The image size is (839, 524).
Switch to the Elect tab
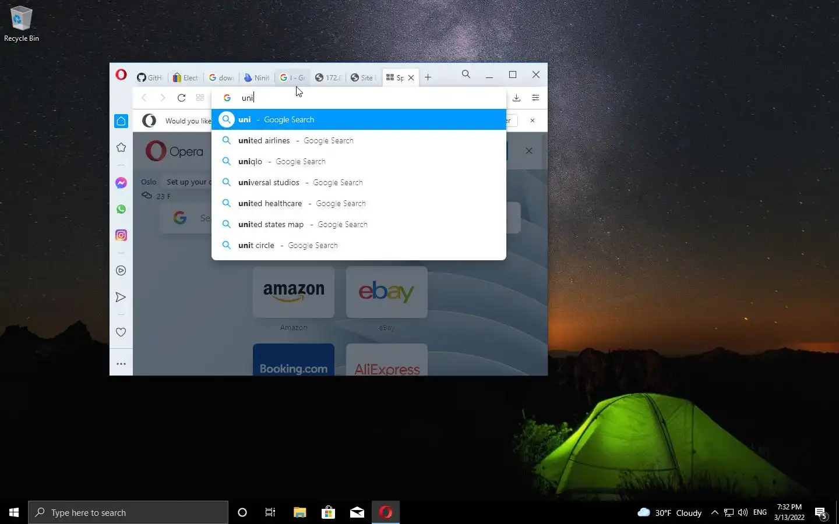click(x=185, y=77)
